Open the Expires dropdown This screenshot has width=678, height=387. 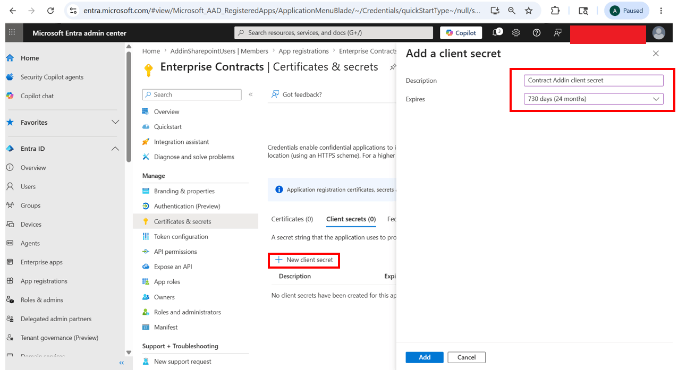594,99
